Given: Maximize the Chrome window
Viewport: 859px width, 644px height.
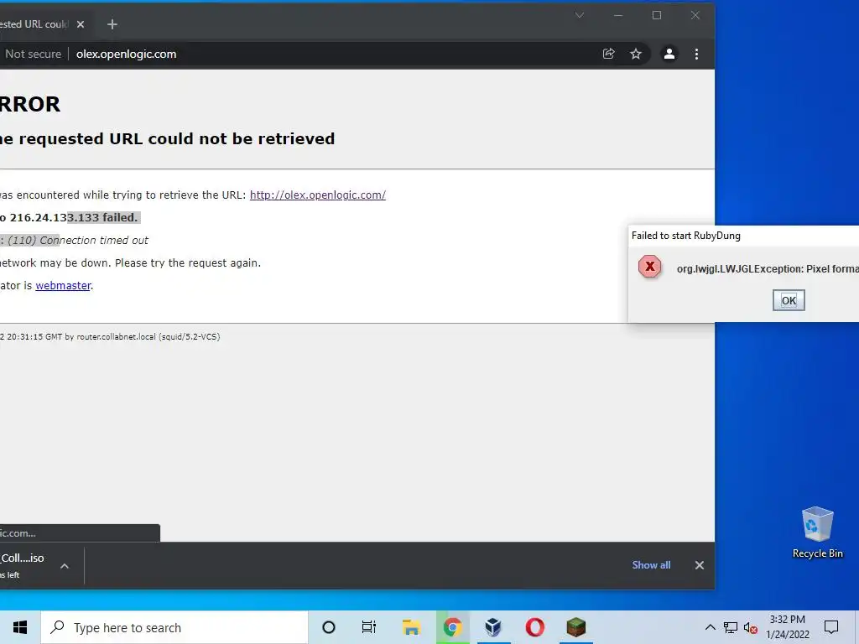Looking at the screenshot, I should [656, 15].
